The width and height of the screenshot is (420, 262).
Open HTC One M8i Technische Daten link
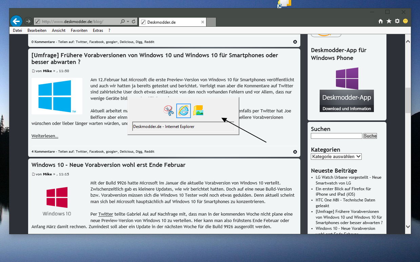pos(345,203)
